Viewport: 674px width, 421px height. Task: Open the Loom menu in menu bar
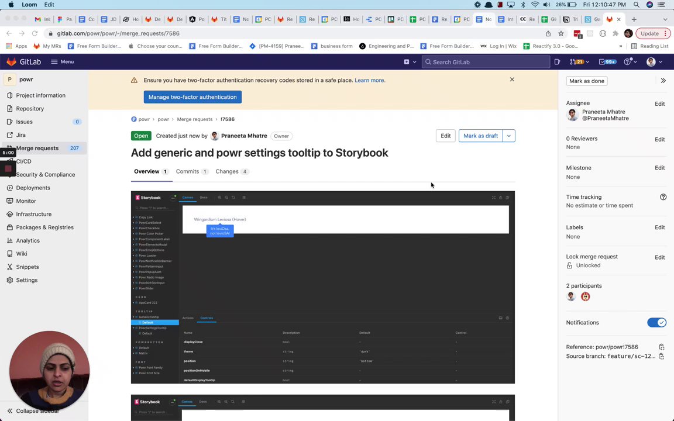coord(29,5)
